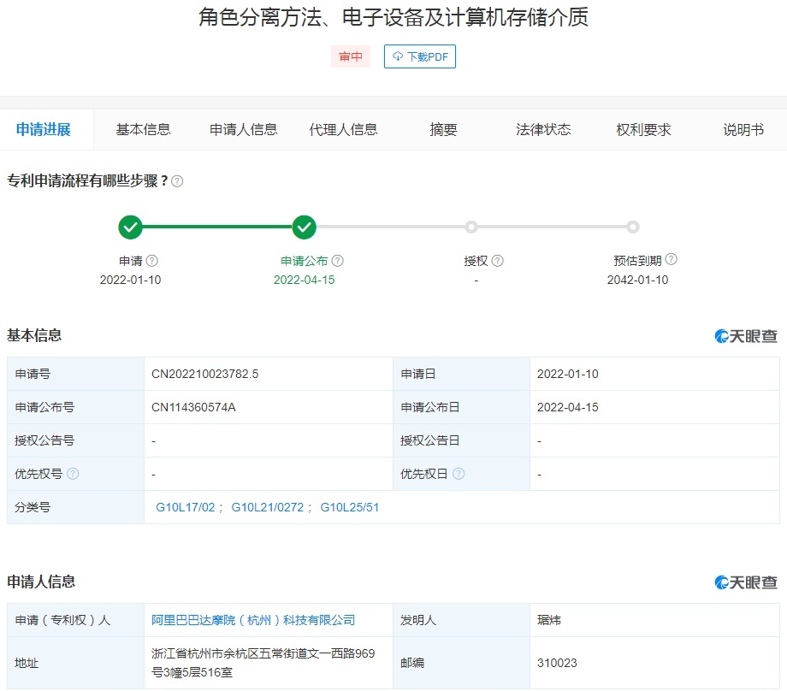Screen dimensions: 787x691
Task: Open classification link G10L25/51
Action: pos(350,507)
